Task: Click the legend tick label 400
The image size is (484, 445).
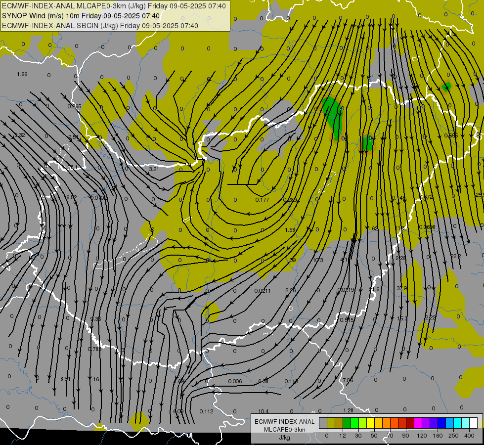Action: (469, 436)
